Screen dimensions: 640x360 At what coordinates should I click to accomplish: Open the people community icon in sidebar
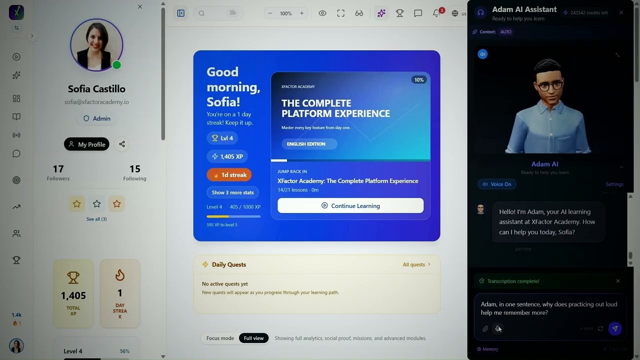(16, 233)
